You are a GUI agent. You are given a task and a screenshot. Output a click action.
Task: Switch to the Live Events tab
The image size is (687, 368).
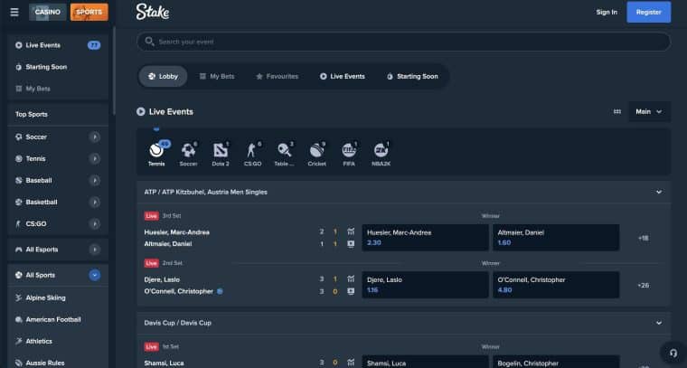pyautogui.click(x=343, y=76)
